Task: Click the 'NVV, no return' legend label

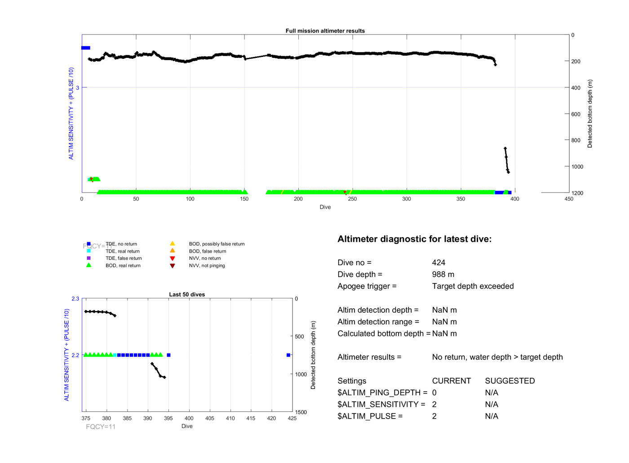Action: pos(205,258)
